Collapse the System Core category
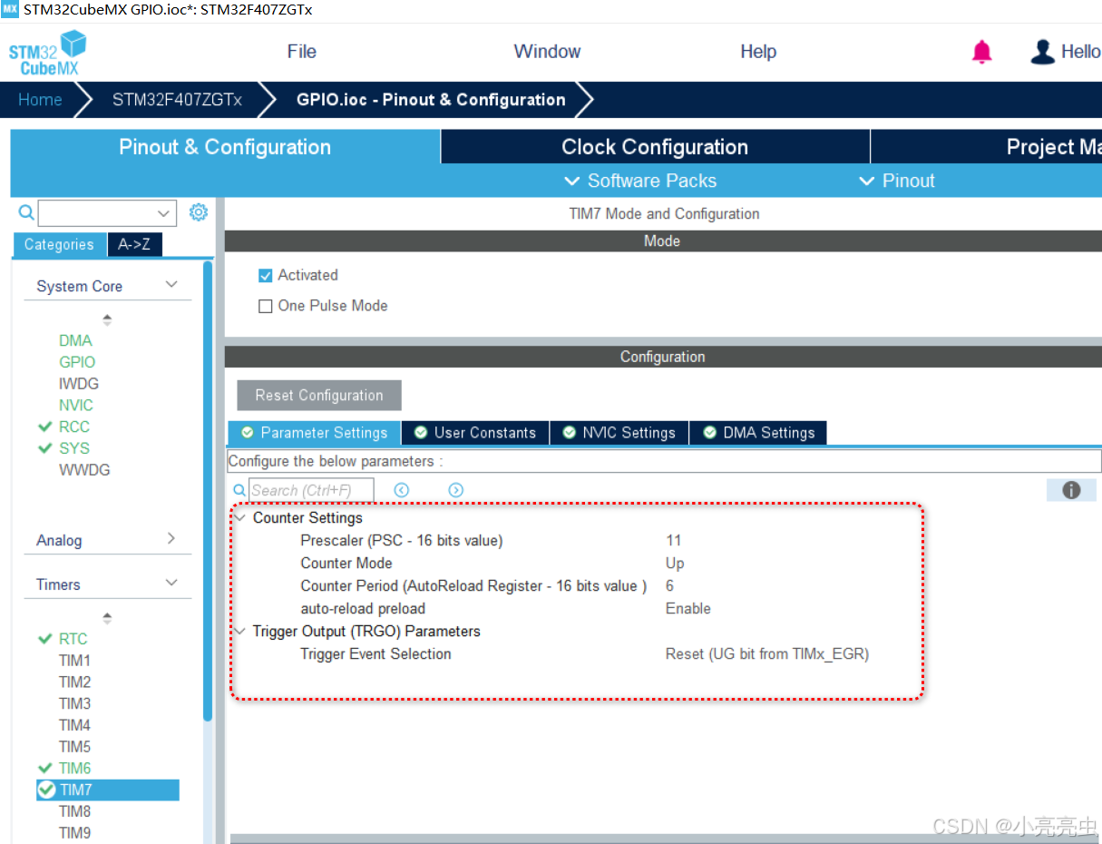The width and height of the screenshot is (1102, 844). click(x=171, y=285)
